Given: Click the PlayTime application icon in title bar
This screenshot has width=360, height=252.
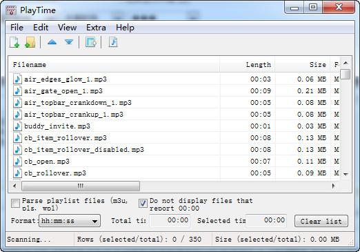Looking at the screenshot, I should tap(11, 10).
